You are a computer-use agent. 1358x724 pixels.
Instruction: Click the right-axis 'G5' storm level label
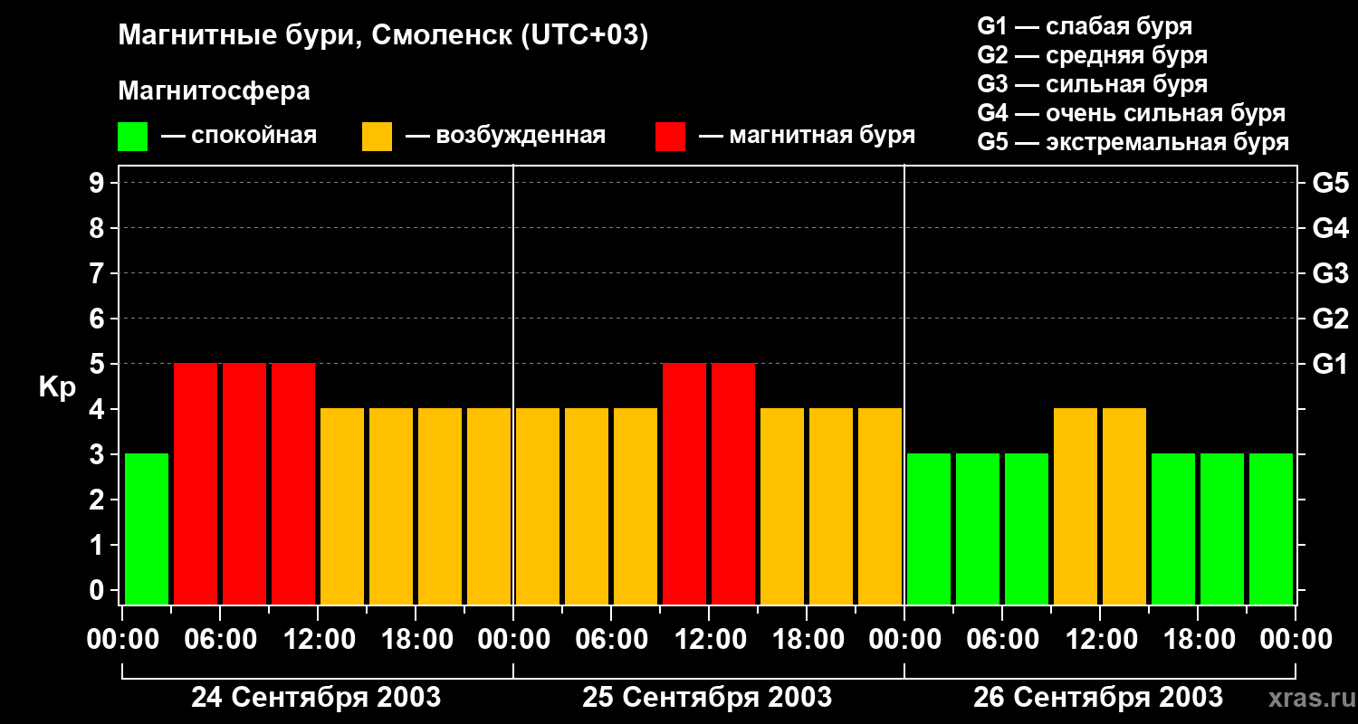pos(1331,184)
